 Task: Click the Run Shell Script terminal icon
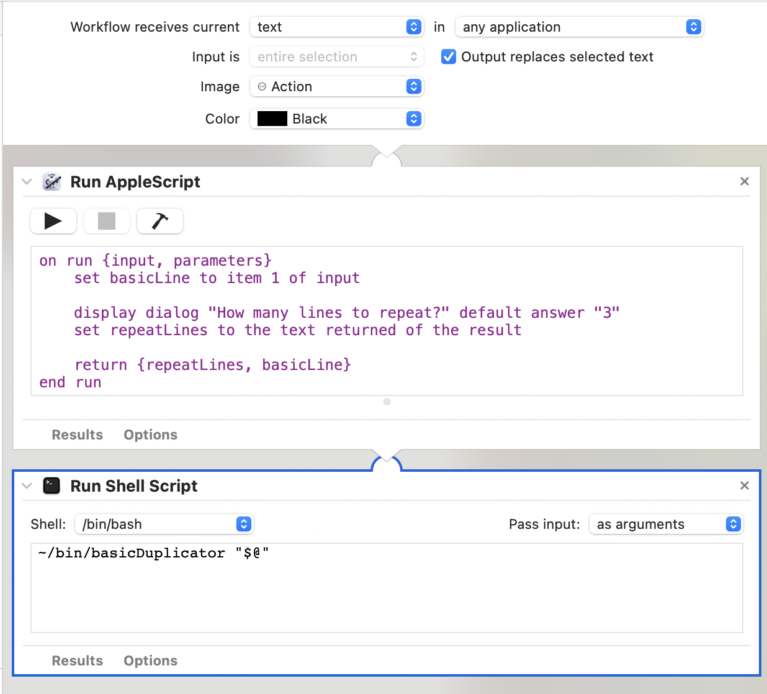52,486
